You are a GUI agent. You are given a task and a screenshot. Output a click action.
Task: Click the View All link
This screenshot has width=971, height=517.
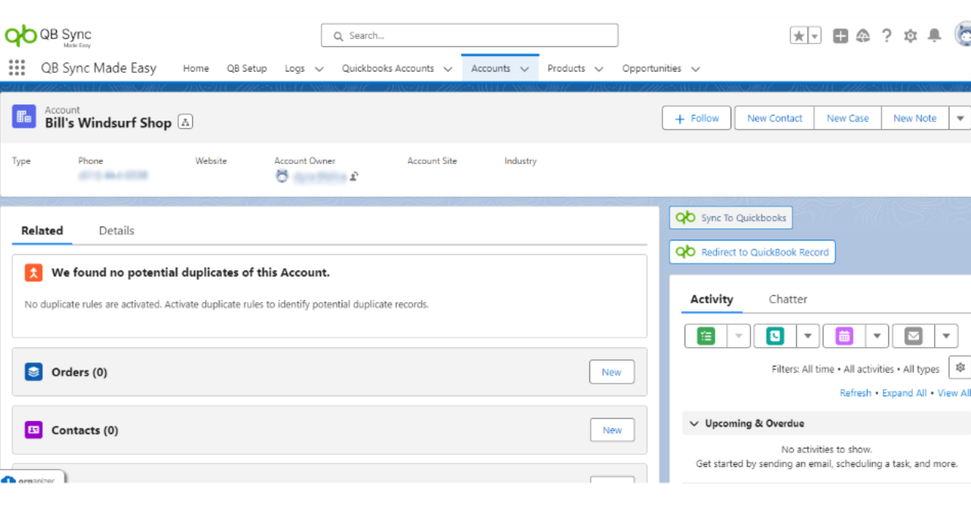click(x=954, y=393)
